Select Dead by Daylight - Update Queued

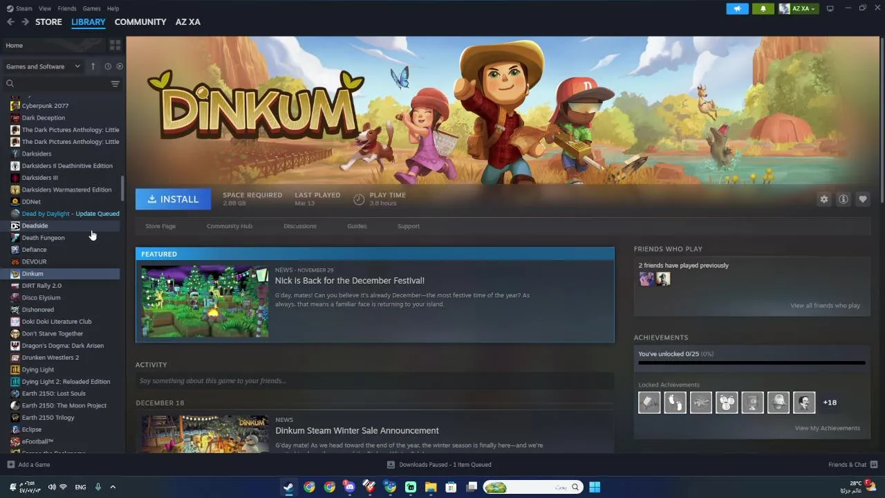(x=71, y=214)
